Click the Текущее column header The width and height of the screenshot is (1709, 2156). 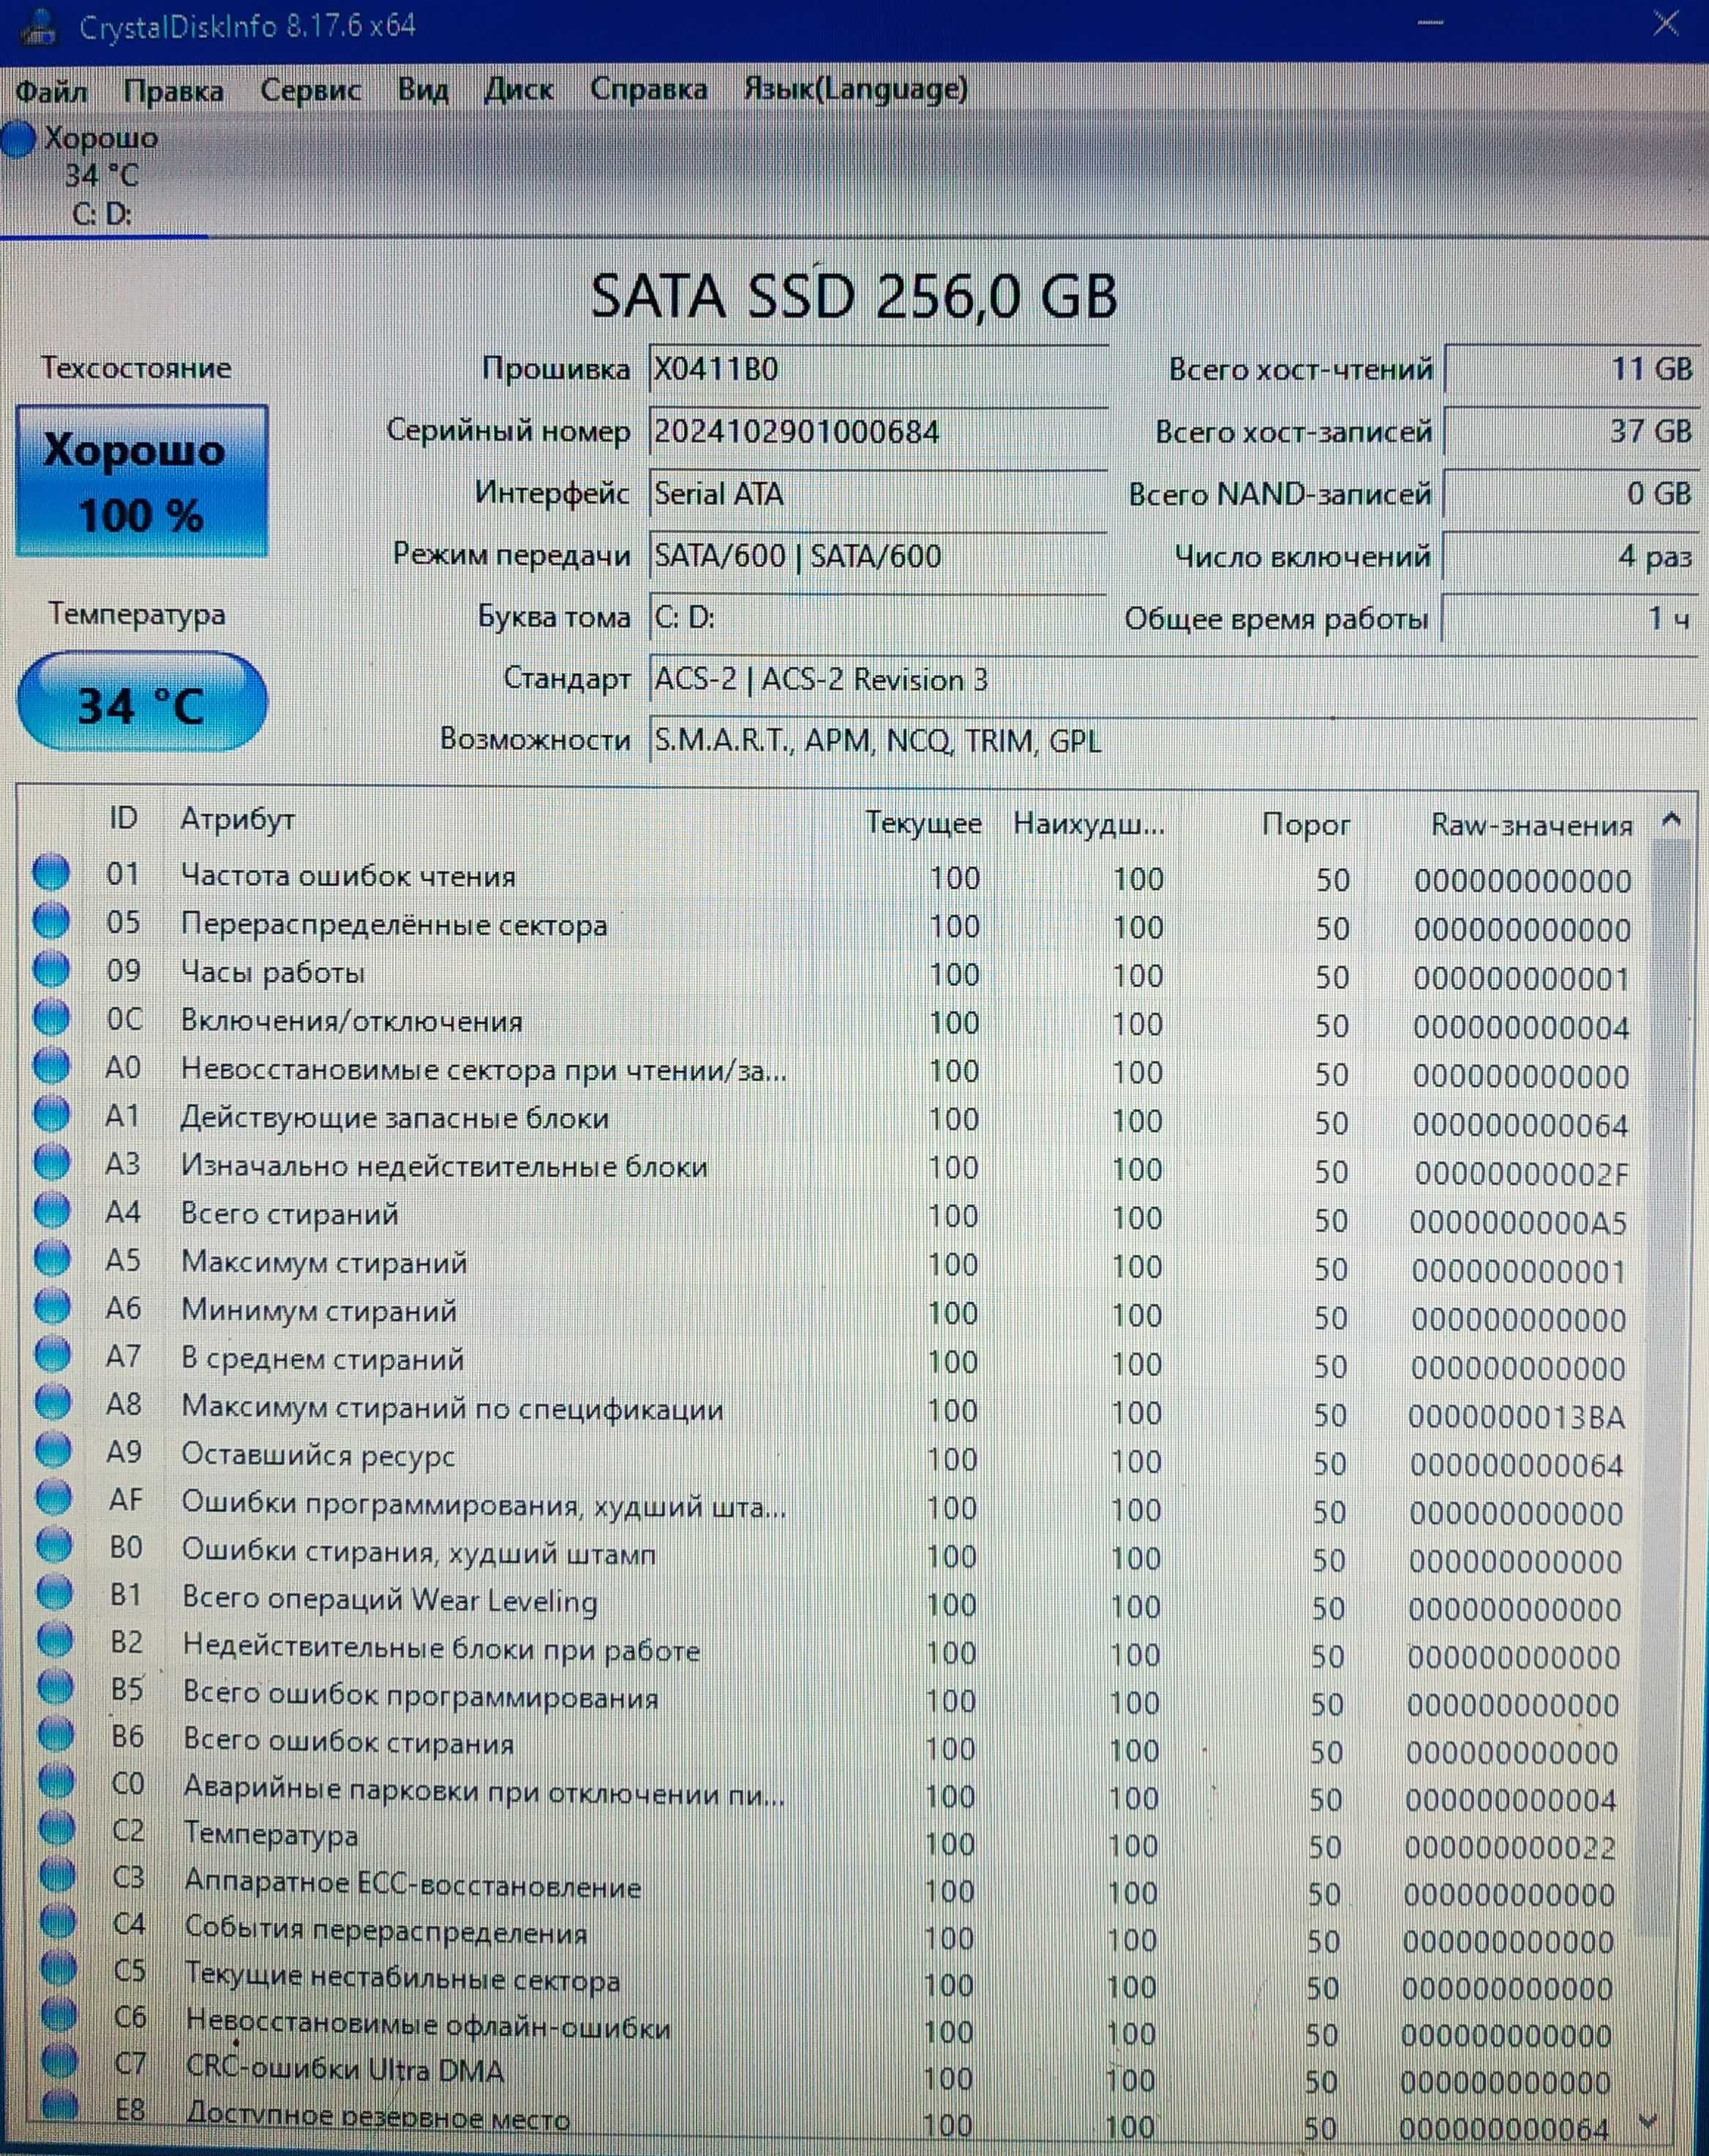click(923, 823)
